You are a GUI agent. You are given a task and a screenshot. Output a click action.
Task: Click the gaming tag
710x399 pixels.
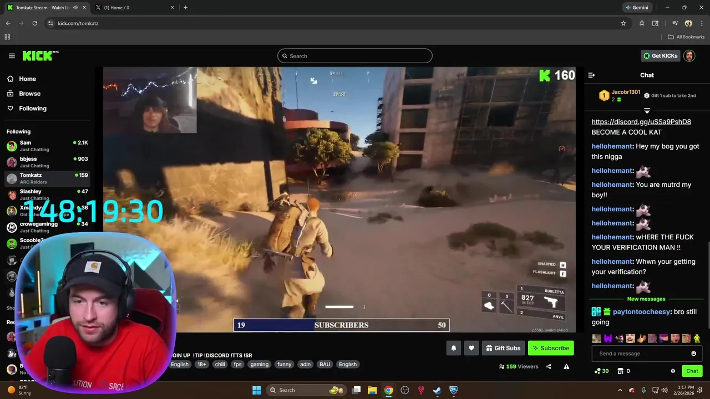coord(259,365)
